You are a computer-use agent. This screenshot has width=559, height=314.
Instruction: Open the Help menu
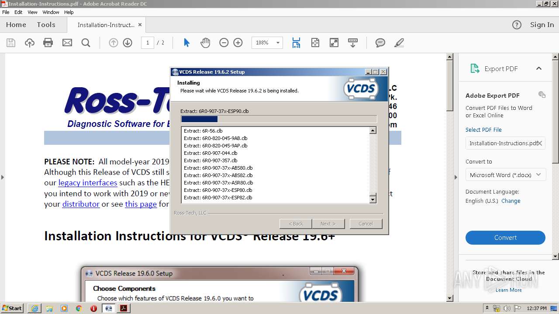[69, 12]
